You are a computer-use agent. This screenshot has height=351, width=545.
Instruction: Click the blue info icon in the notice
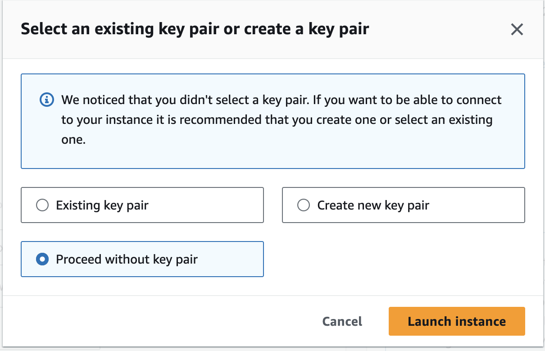(47, 100)
